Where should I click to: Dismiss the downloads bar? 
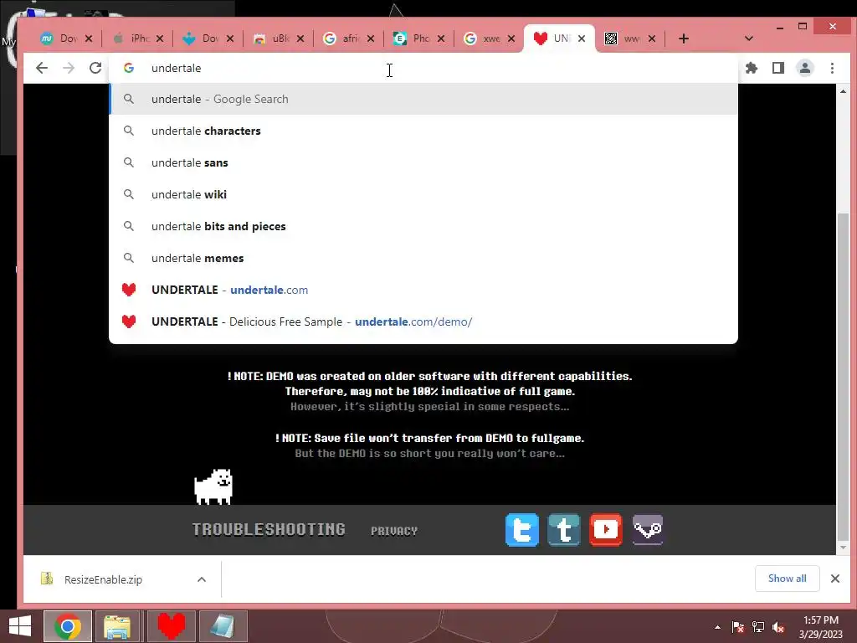pyautogui.click(x=835, y=579)
